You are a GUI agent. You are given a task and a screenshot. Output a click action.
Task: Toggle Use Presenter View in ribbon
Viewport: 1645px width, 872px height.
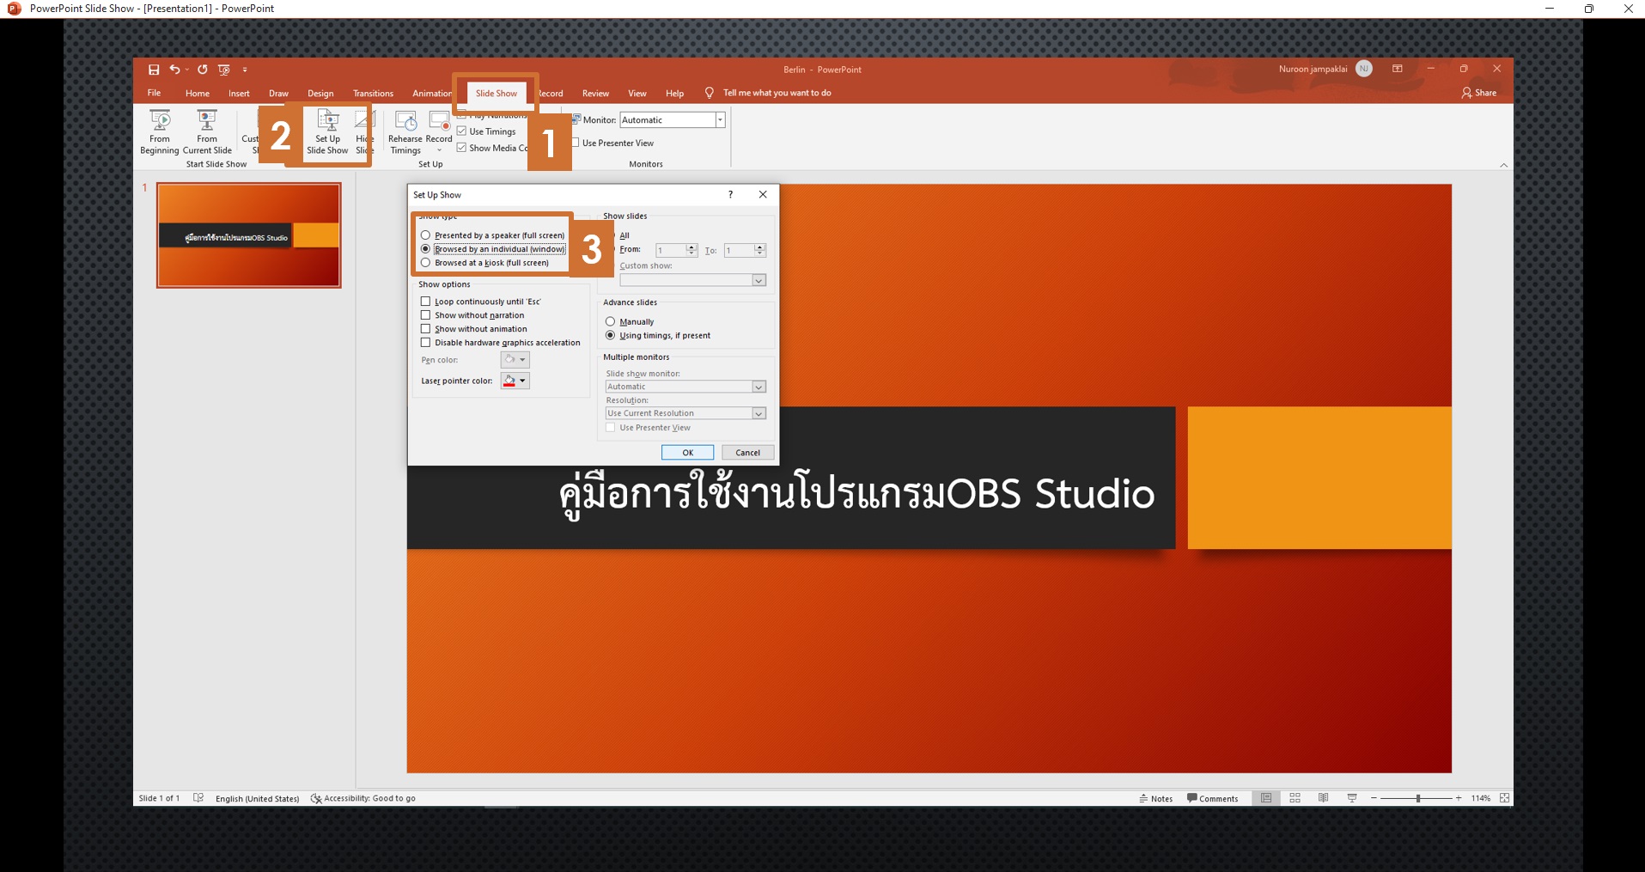[x=576, y=143]
